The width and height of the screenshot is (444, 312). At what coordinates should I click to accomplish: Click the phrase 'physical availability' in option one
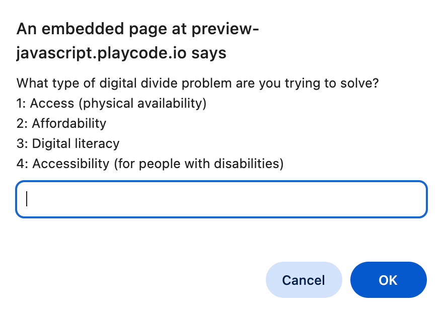coord(143,103)
